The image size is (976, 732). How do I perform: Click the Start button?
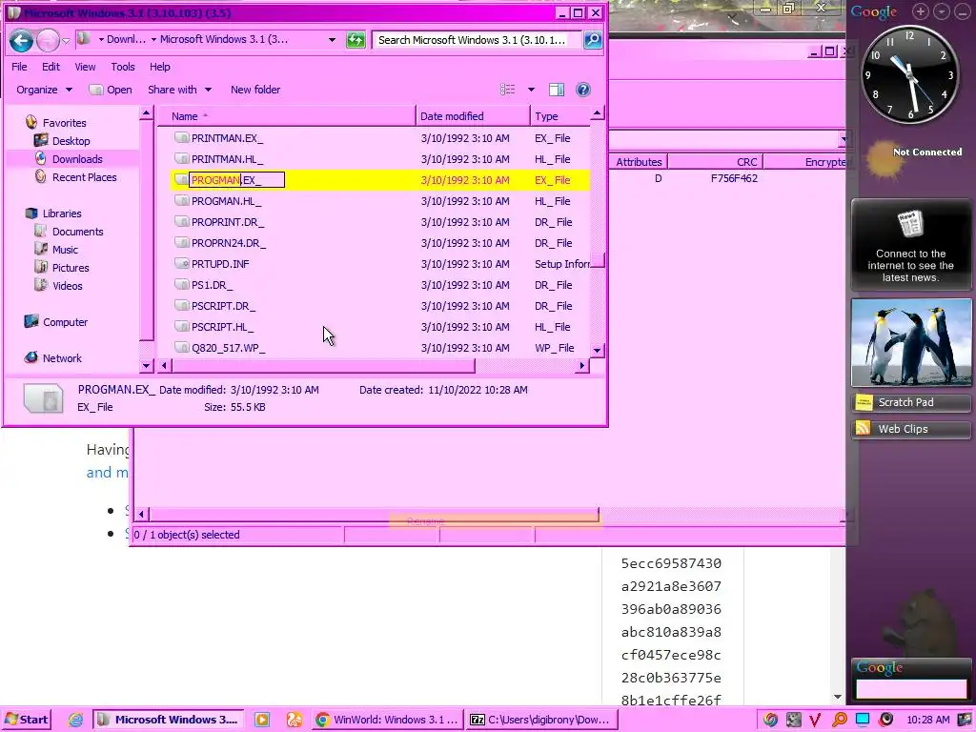pos(26,720)
